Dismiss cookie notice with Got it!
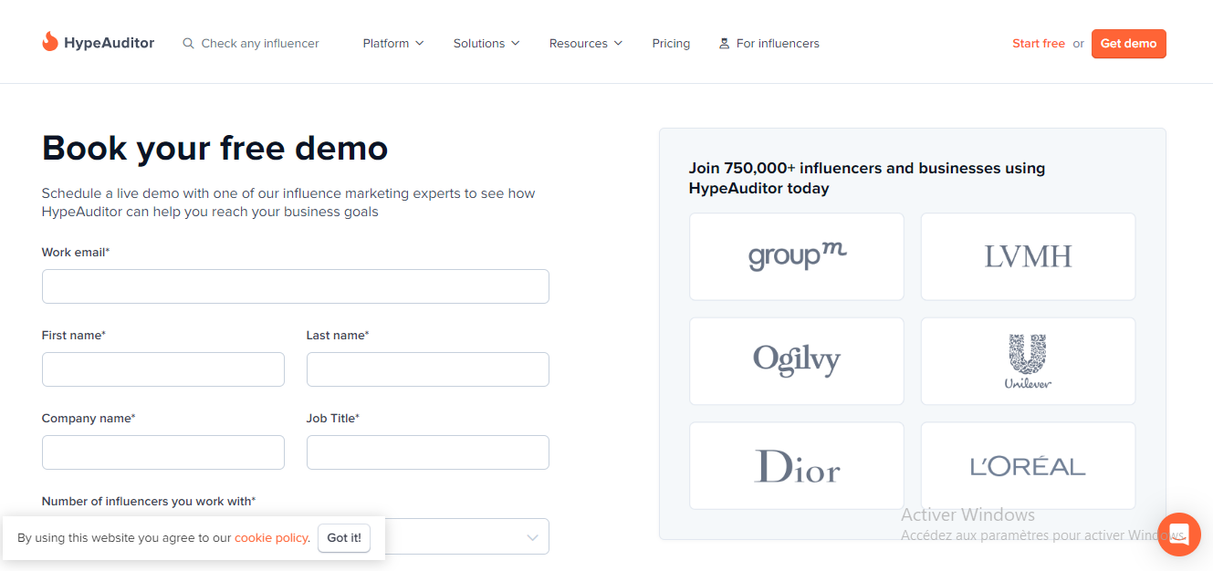 (x=344, y=538)
